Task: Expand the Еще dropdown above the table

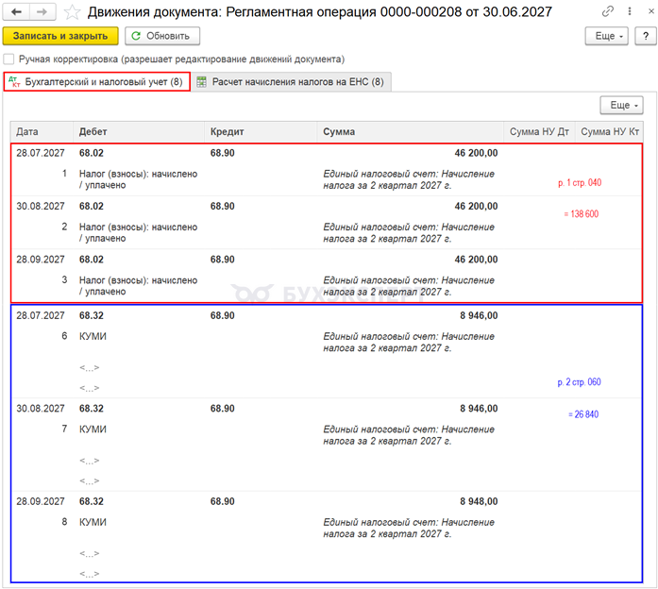Action: point(621,106)
